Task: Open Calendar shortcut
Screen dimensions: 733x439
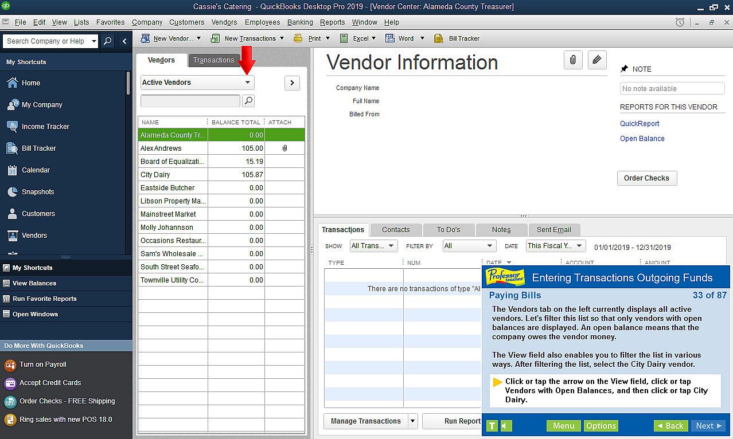Action: click(29, 170)
